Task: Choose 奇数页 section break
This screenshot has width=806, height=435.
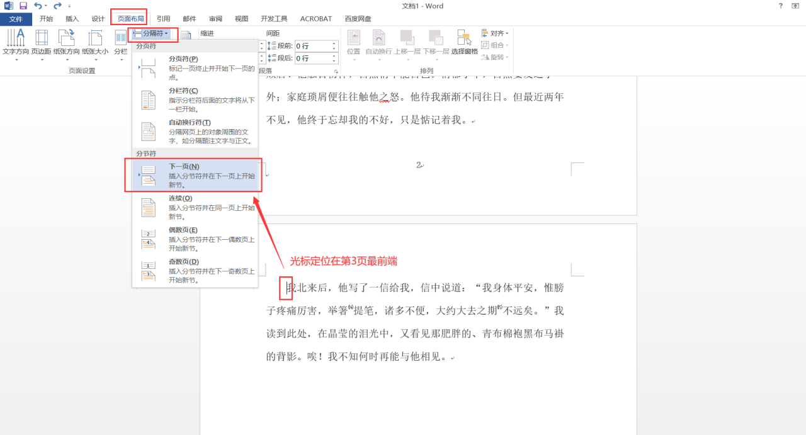Action: click(x=195, y=271)
